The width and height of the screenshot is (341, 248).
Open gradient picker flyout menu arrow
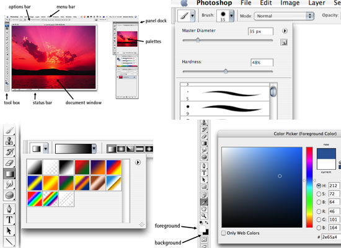(x=138, y=162)
